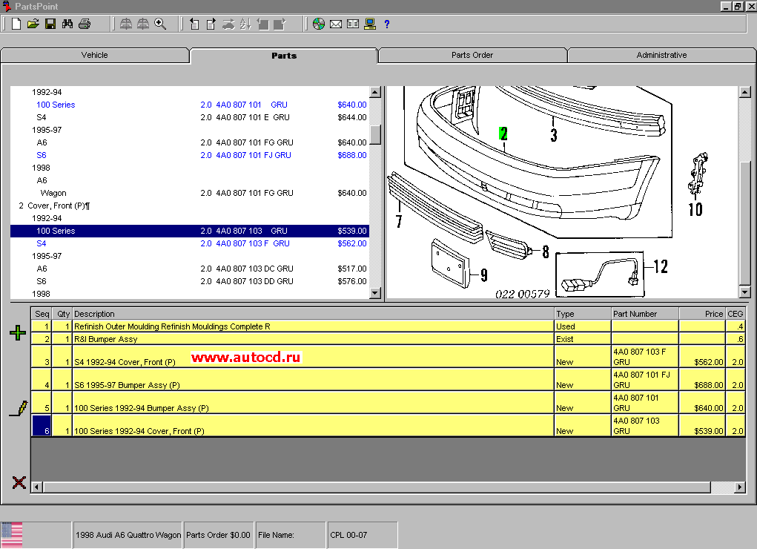Screen dimensions: 757x549
Task: Click the greyed car swap icon
Action: [x=228, y=24]
